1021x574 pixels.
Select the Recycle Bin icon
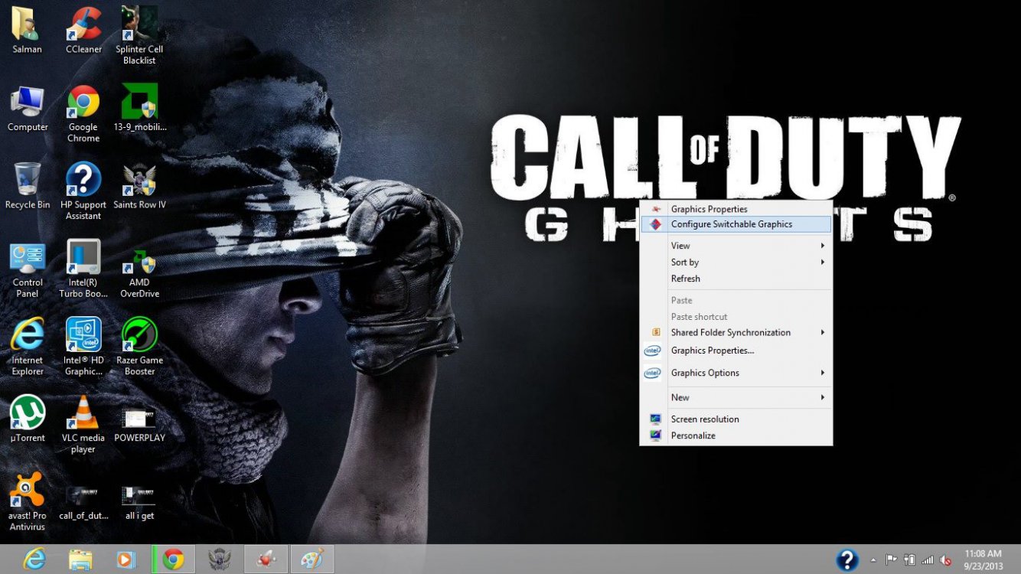coord(28,186)
